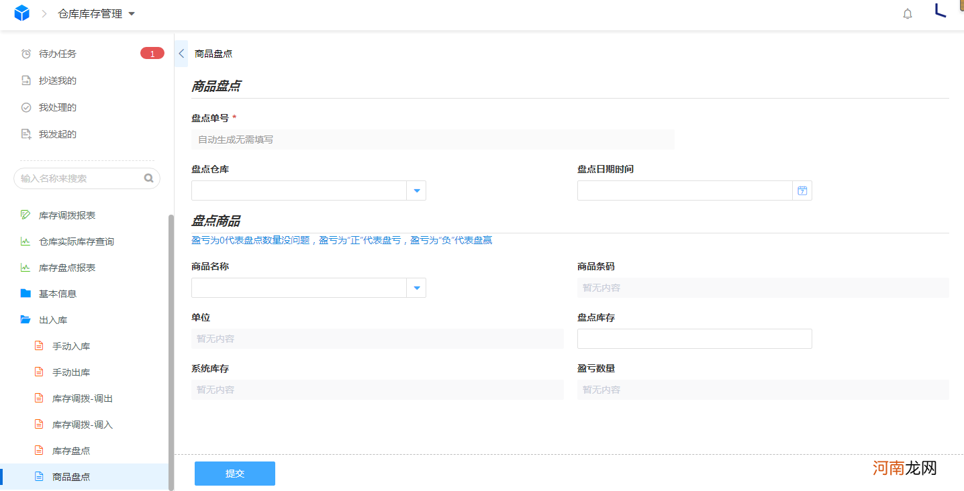
Task: Click the folder icon beside 基本信息
Action: 26,293
